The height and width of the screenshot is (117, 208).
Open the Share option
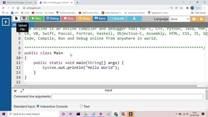pyautogui.click(x=84, y=19)
